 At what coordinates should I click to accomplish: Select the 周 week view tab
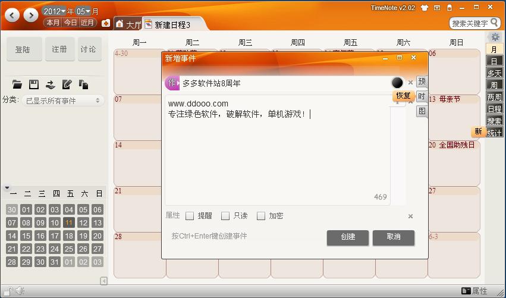click(x=494, y=86)
